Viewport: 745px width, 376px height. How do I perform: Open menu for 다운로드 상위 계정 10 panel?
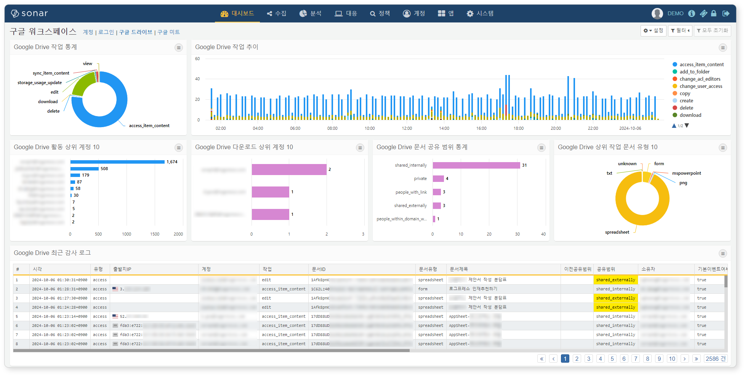point(360,148)
